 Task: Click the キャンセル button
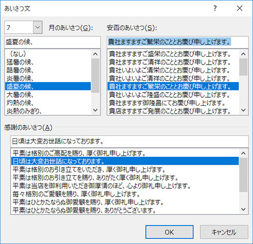pos(224,232)
